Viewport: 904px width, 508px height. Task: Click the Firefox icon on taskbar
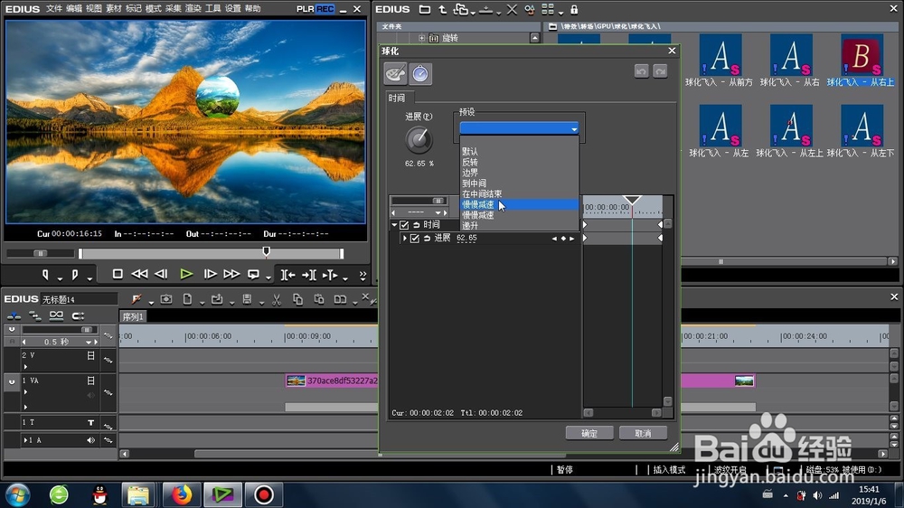tap(181, 494)
